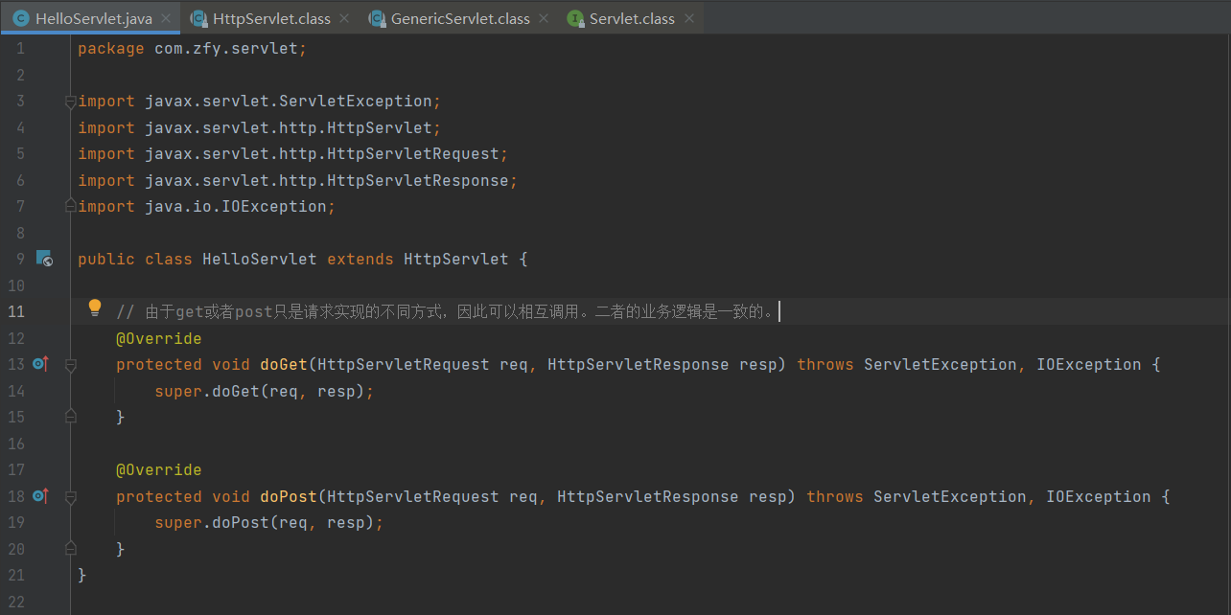Image resolution: width=1231 pixels, height=615 pixels.
Task: Click the interface icon on Servlet.class tab
Action: click(575, 18)
